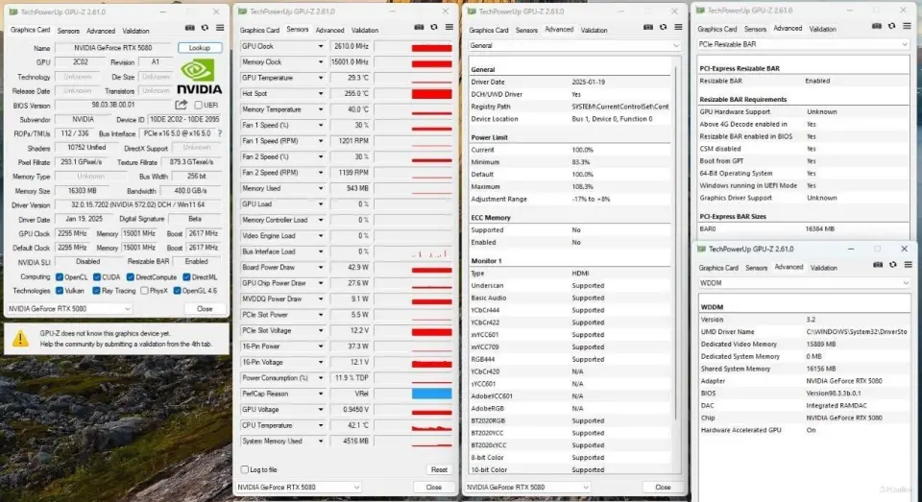The height and width of the screenshot is (502, 922).
Task: Open the PCIe Resizable BAR category dropdown
Action: [x=904, y=44]
